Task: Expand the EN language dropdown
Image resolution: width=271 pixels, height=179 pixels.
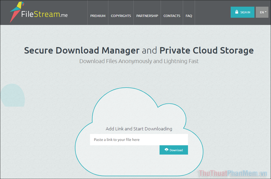Action: 262,12
